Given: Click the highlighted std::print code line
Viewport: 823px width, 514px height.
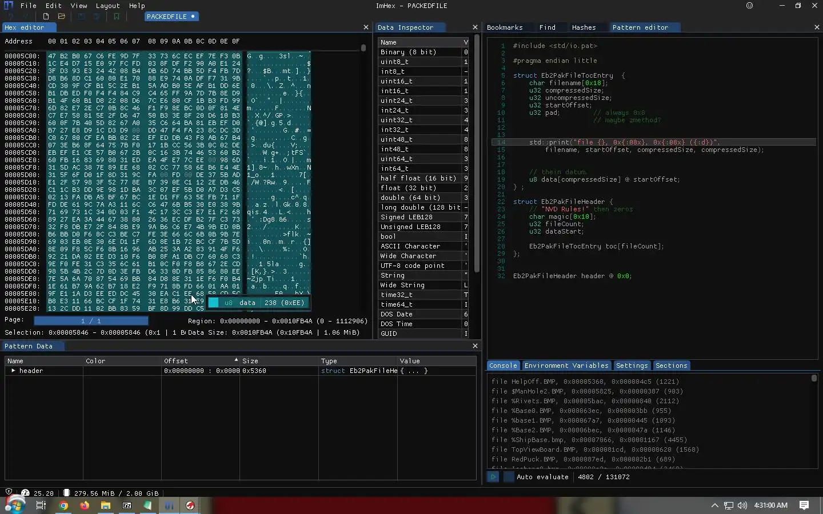Looking at the screenshot, I should (x=654, y=142).
